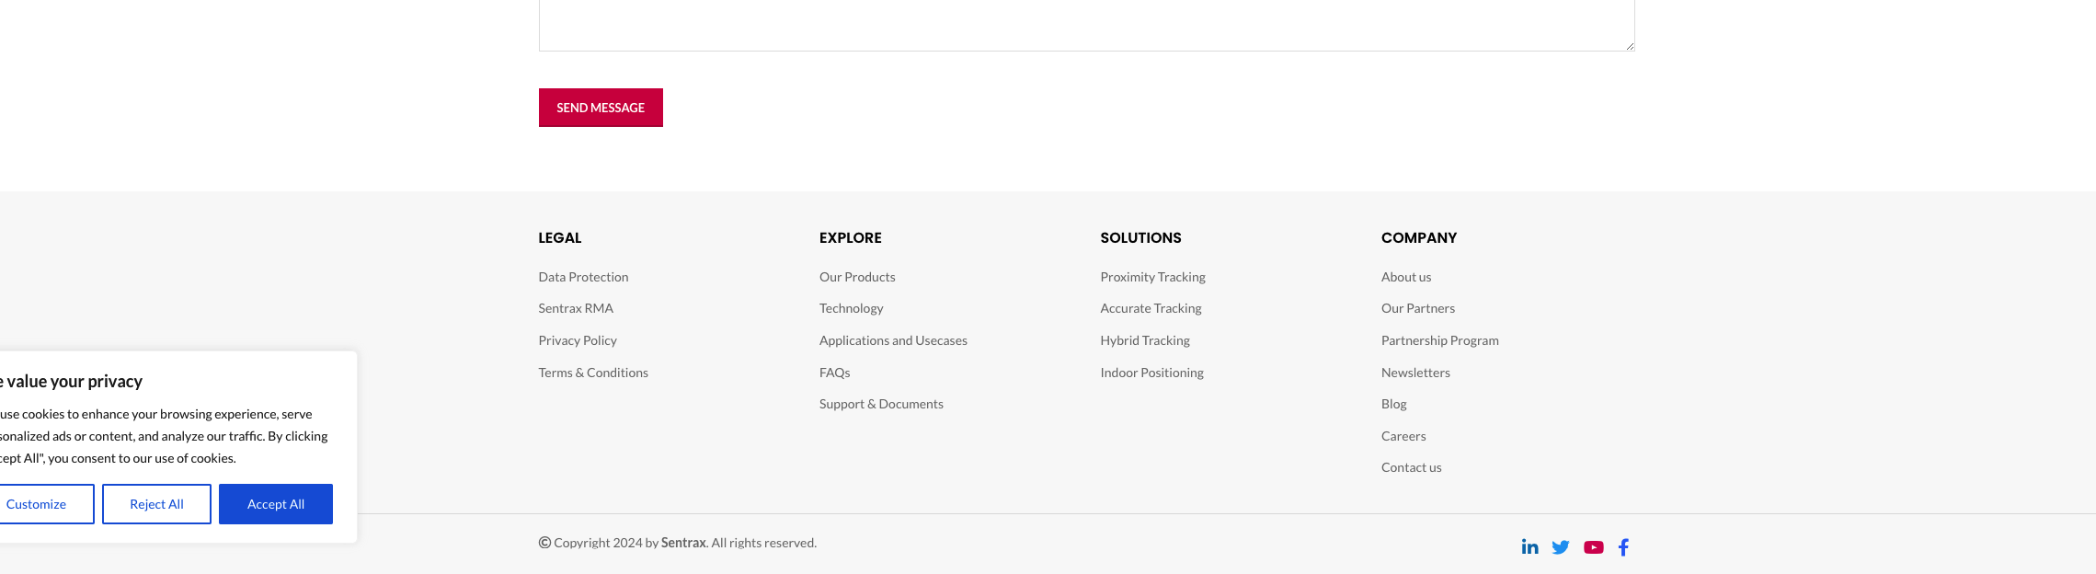Image resolution: width=2096 pixels, height=574 pixels.
Task: Open Privacy Policy page
Action: point(578,340)
